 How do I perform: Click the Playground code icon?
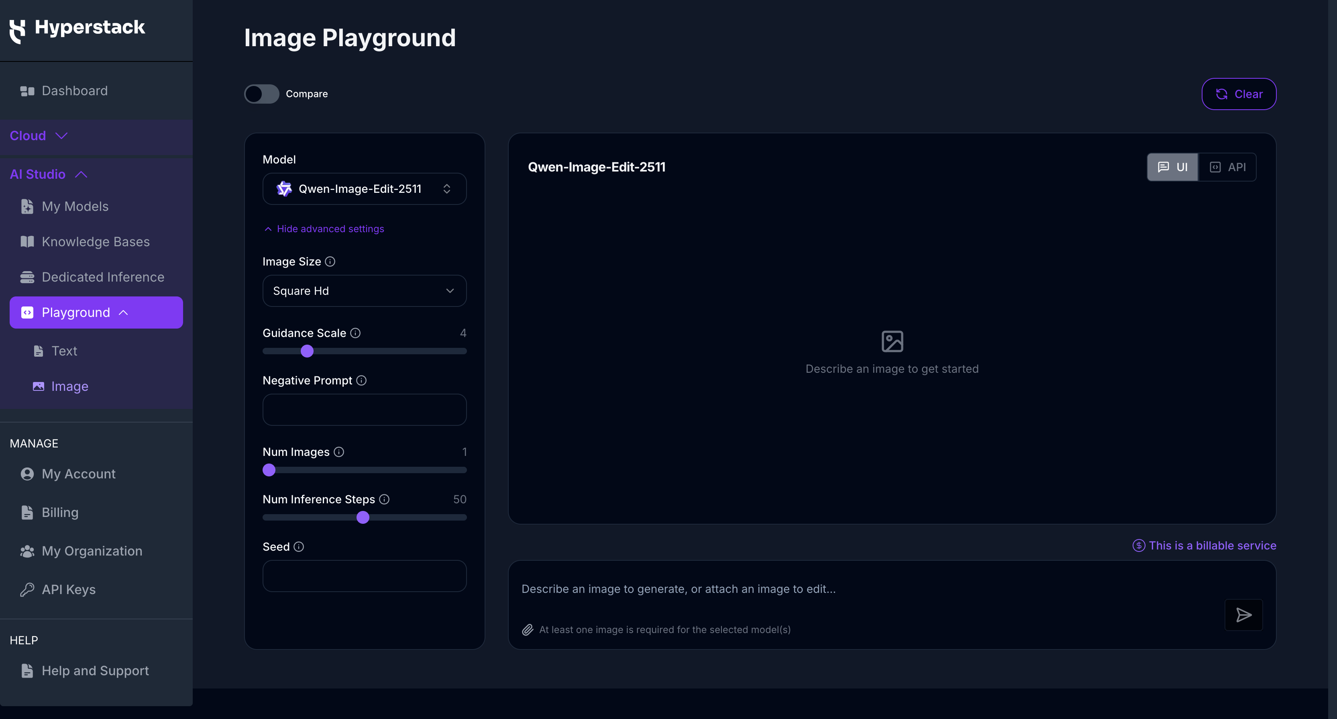click(27, 313)
